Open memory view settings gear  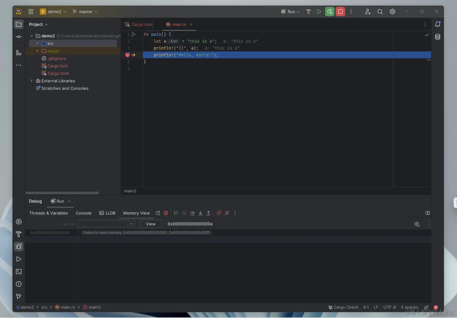point(417,224)
